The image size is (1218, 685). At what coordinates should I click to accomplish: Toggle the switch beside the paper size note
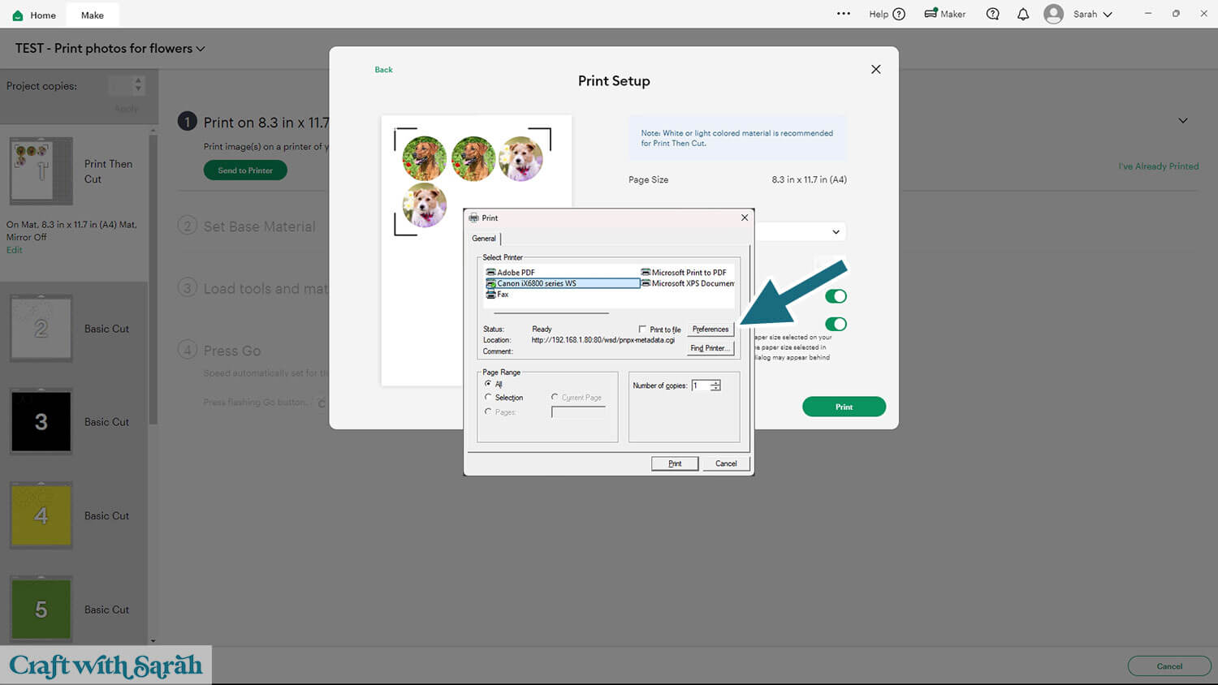click(836, 324)
